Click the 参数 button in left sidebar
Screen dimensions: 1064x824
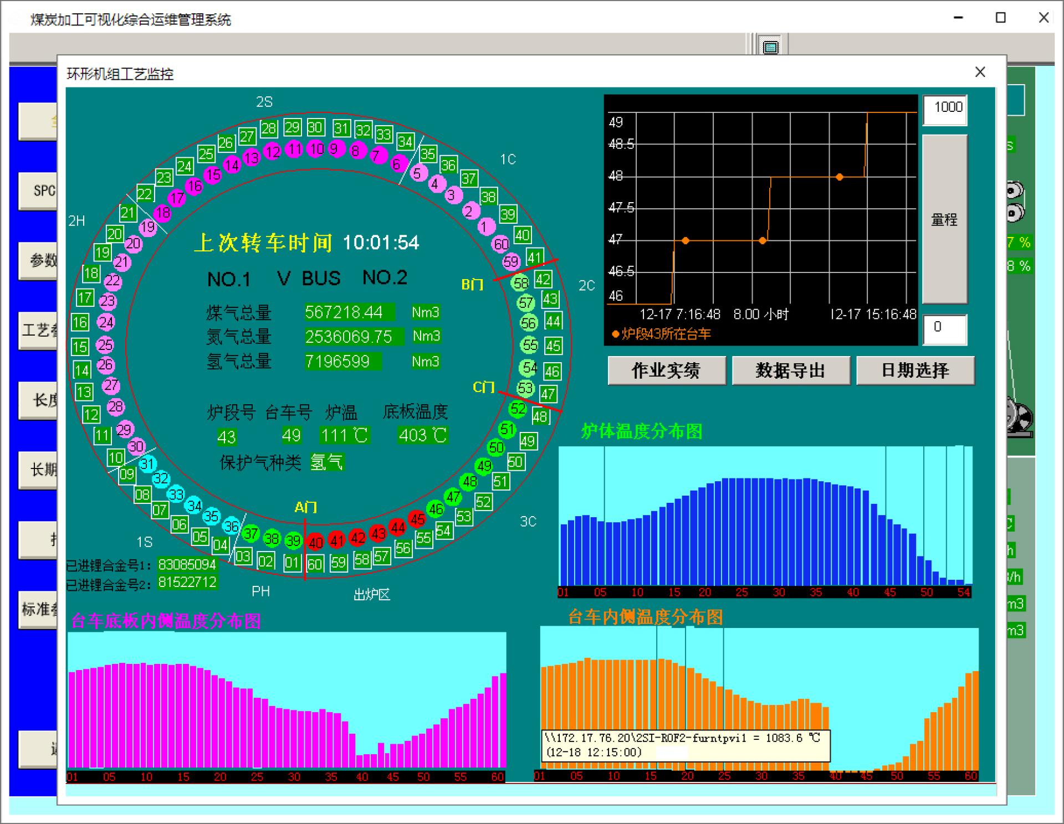pyautogui.click(x=38, y=260)
